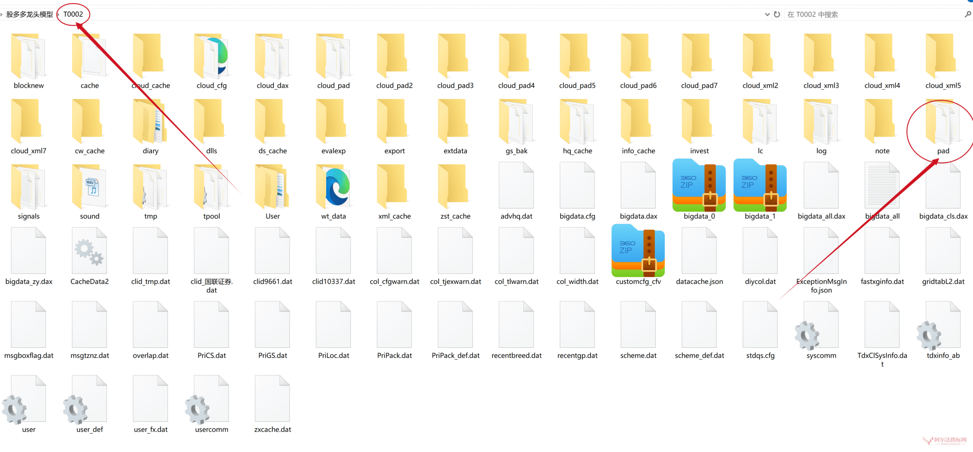Click the T0002 breadcrumb segment
973x452 pixels.
(x=73, y=14)
